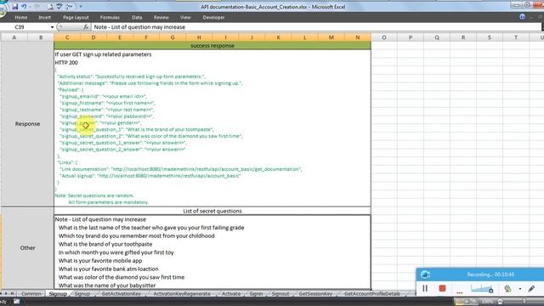Click the recorder app logo icon
The image size is (544, 306).
click(x=425, y=275)
